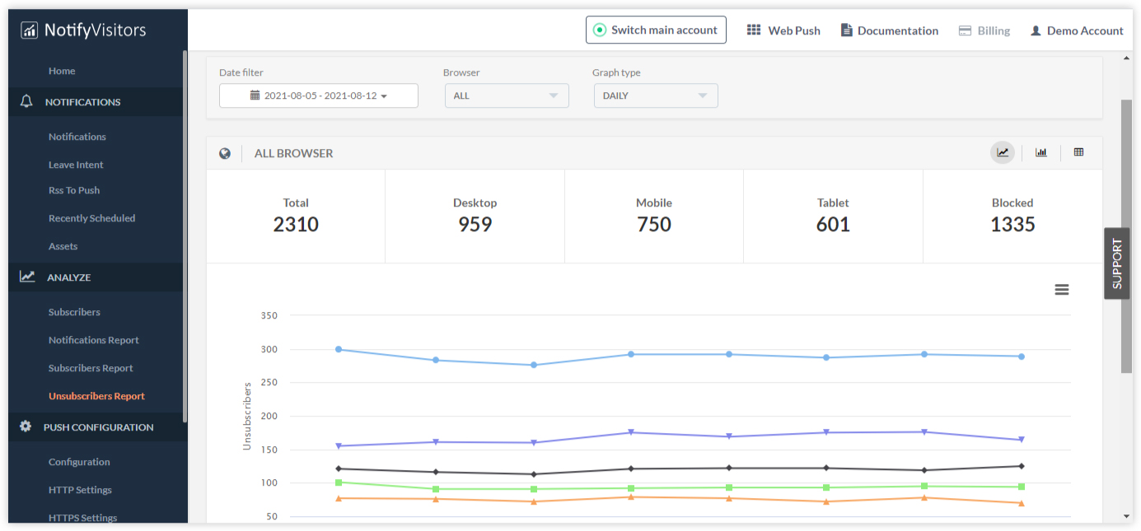Click the page vertical scrollbar thumb

click(x=1126, y=236)
